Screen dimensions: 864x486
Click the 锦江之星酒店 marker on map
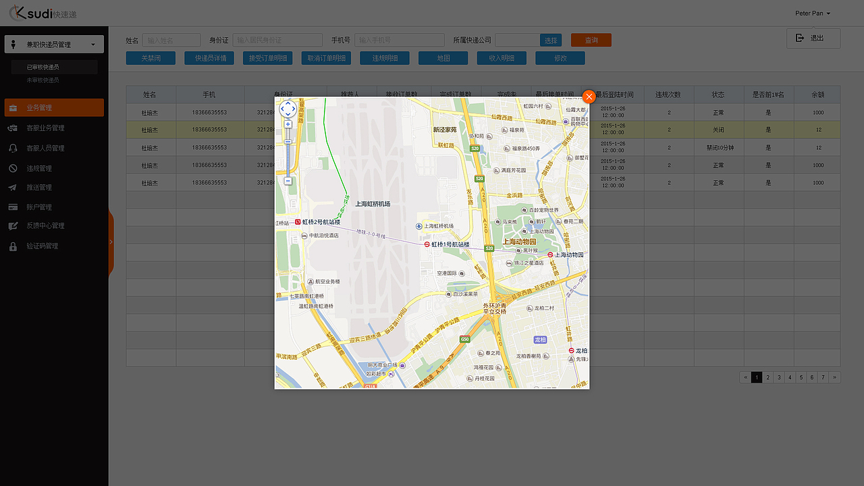pyautogui.click(x=509, y=263)
